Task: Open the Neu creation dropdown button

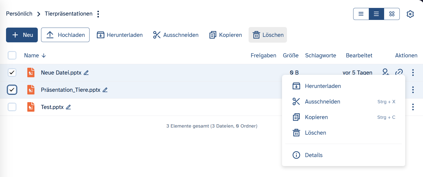Action: coord(22,35)
